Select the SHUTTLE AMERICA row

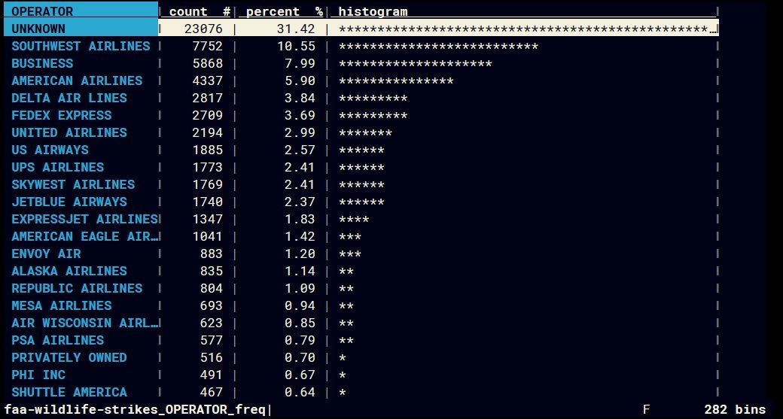361,392
